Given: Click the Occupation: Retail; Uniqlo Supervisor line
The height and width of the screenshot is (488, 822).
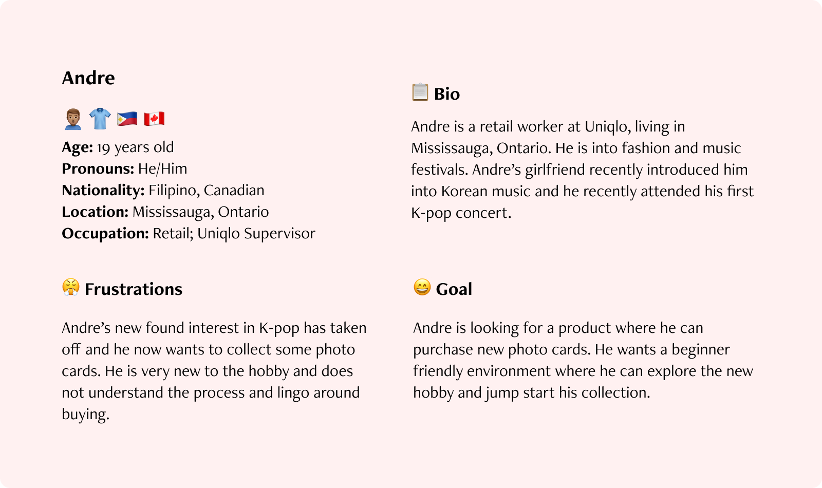Looking at the screenshot, I should pos(189,234).
